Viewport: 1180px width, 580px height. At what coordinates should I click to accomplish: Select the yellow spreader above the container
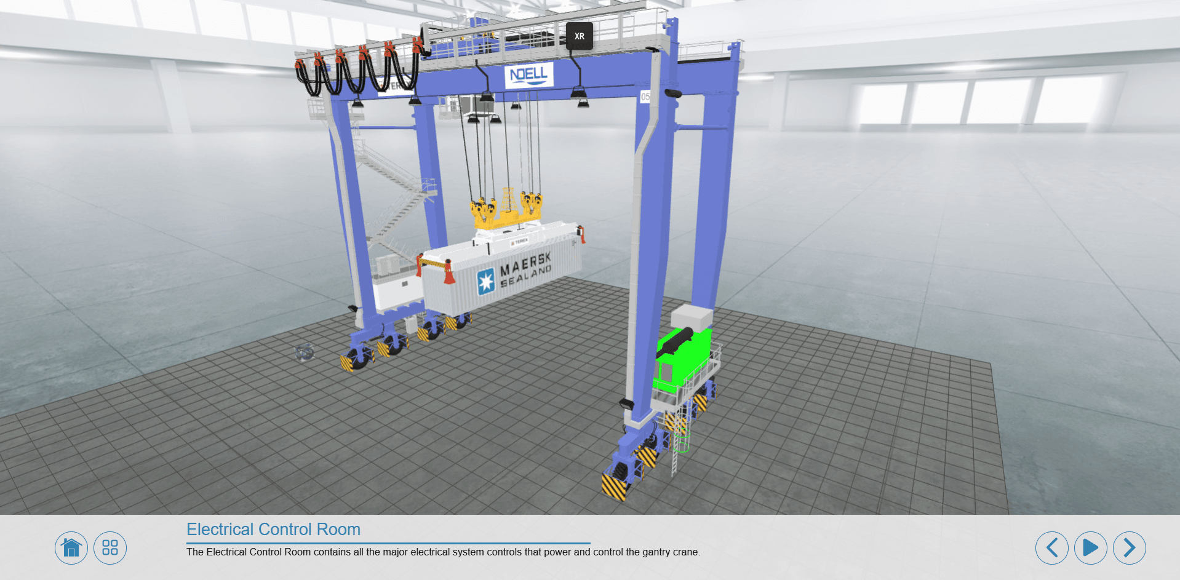[506, 210]
